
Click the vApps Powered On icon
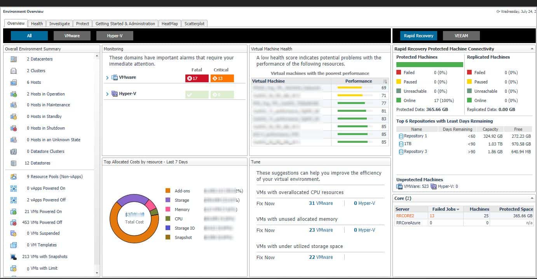pos(14,188)
